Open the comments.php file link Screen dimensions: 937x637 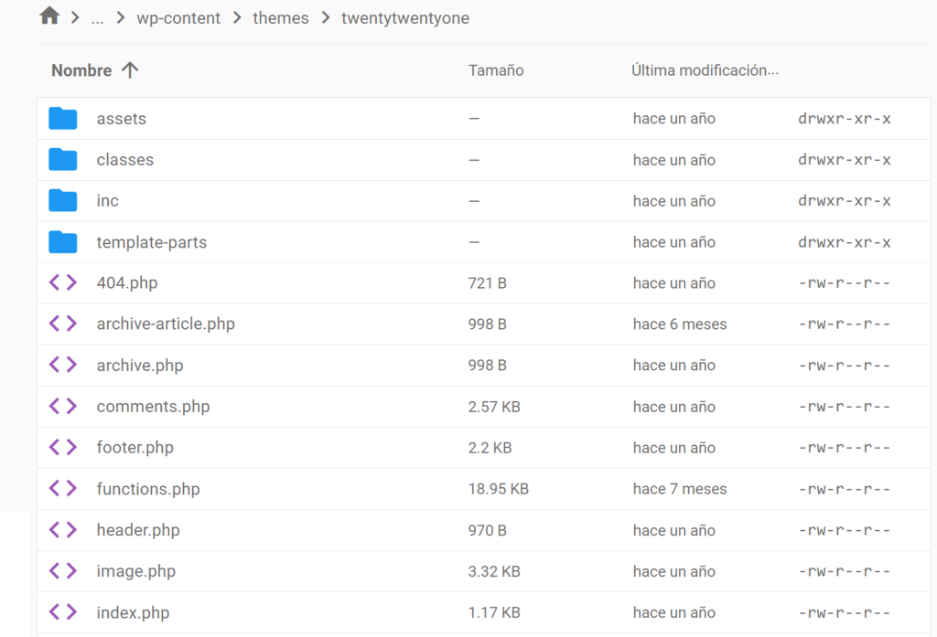(153, 406)
